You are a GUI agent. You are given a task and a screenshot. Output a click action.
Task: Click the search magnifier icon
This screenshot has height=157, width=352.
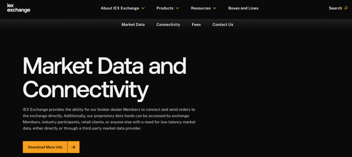(x=346, y=8)
